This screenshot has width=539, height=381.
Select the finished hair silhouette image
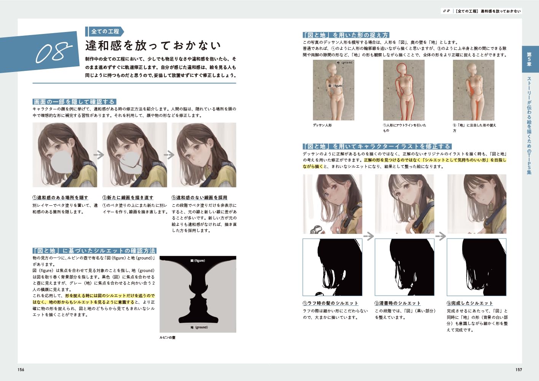(x=477, y=267)
